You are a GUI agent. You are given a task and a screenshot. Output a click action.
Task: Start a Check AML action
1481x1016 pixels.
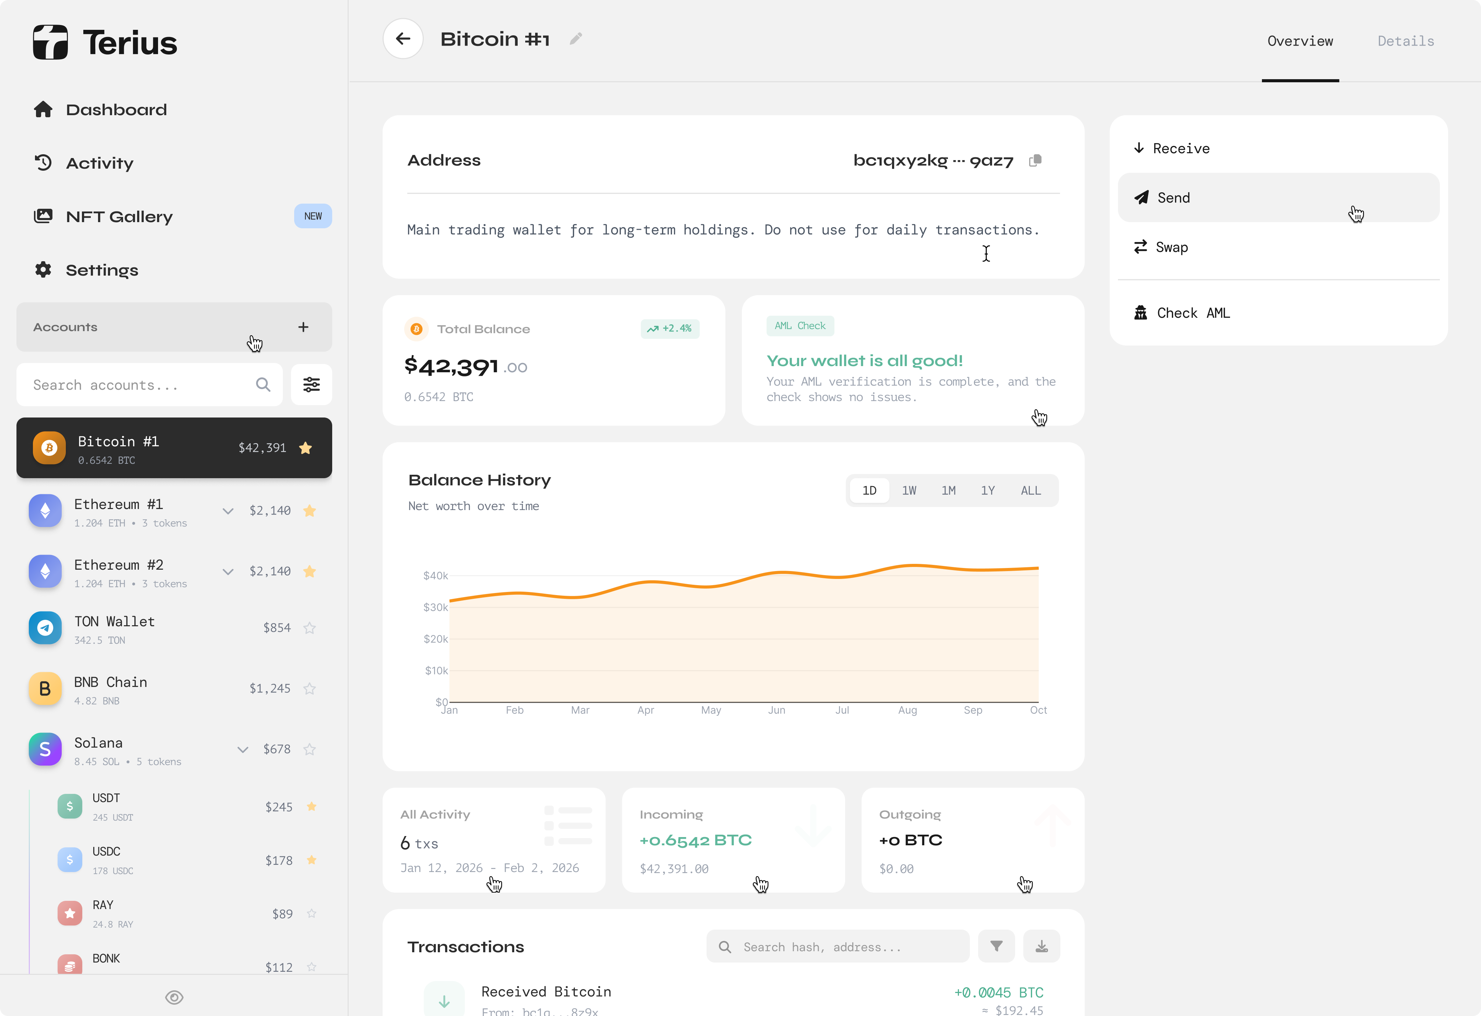[1193, 312]
